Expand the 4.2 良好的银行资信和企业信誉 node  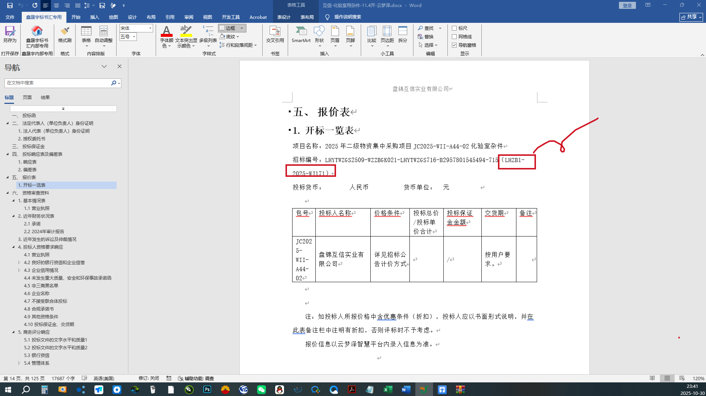20,262
